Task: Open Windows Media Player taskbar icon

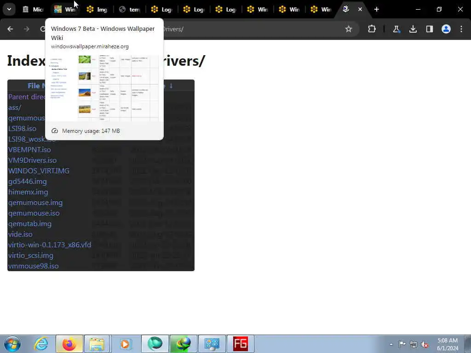Action: coord(126,344)
